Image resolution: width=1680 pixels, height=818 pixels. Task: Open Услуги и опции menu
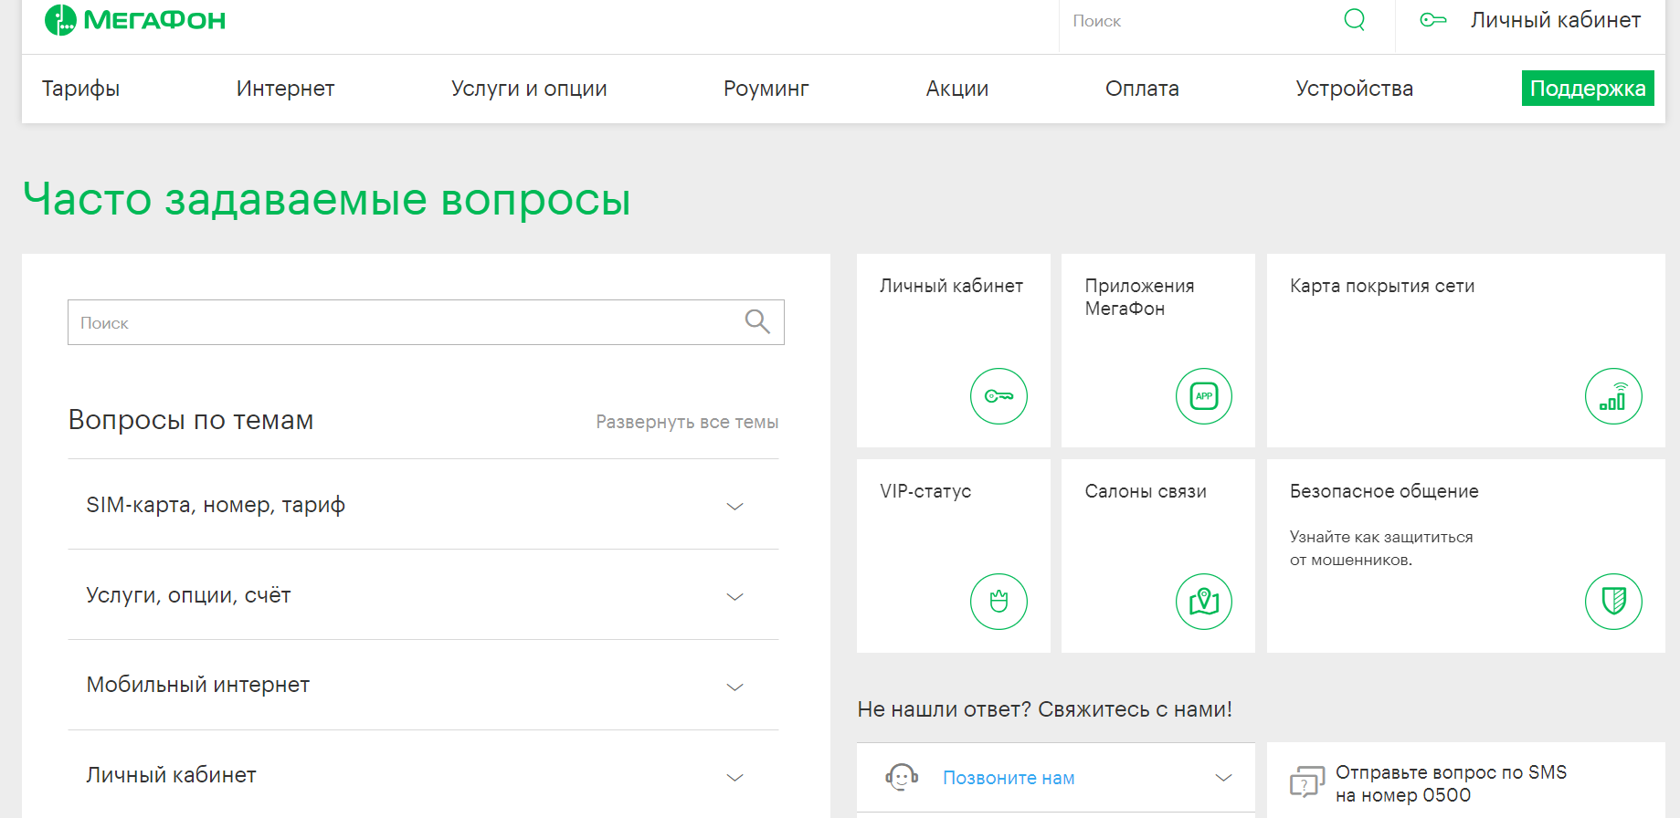tap(529, 89)
